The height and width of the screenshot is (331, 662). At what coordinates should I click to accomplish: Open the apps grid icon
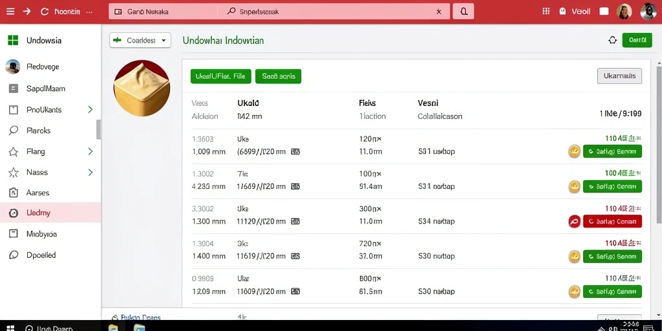(546, 12)
